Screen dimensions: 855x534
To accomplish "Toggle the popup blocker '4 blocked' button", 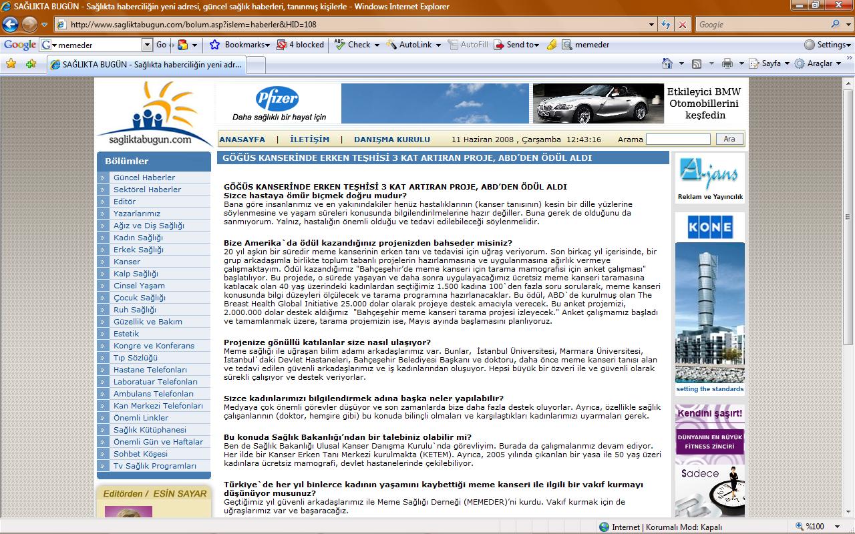I will 301,45.
